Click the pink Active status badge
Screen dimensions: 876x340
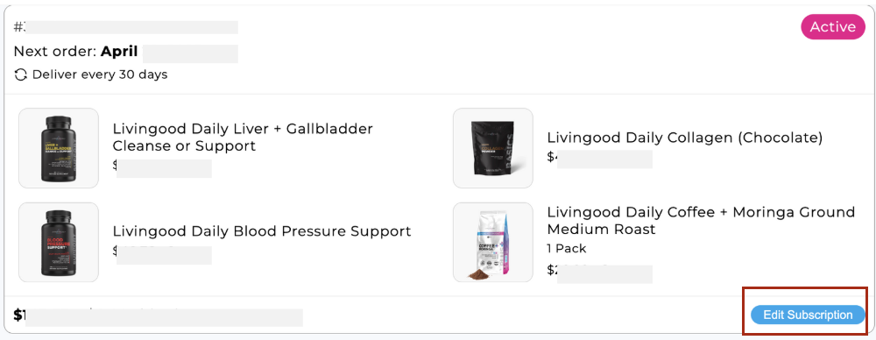coord(833,27)
